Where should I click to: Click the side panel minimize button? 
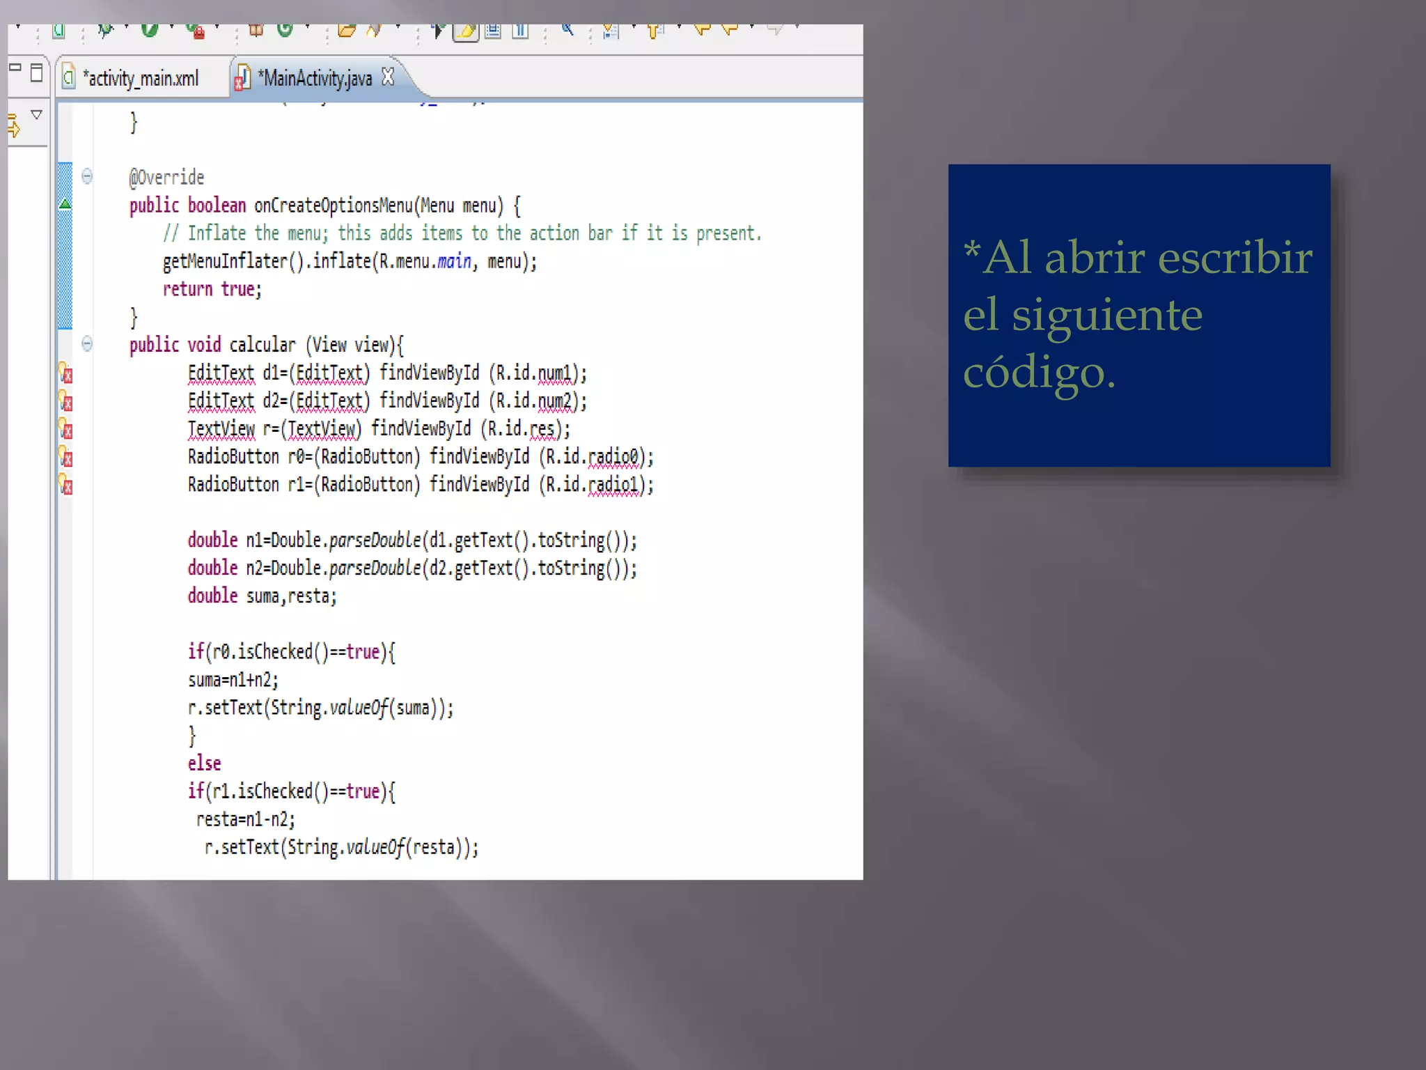[x=15, y=68]
